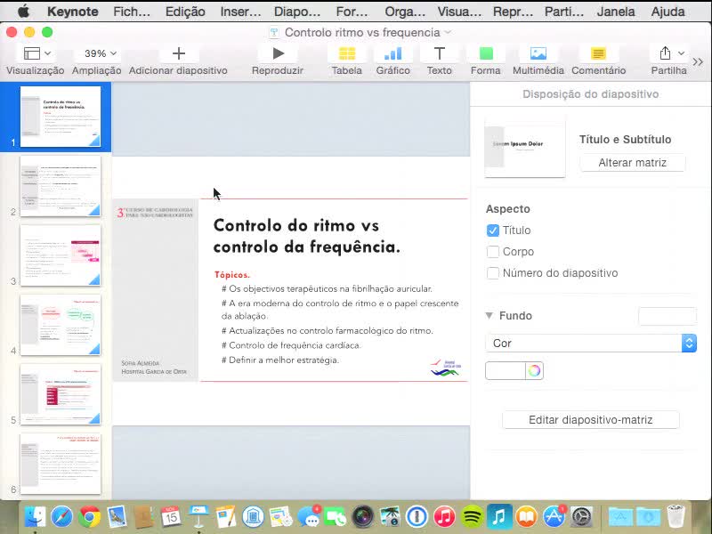Open the Apple menu
This screenshot has width=712, height=534.
[24, 12]
